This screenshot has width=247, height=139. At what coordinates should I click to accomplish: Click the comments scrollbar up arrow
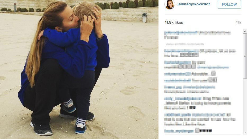[x=245, y=31]
